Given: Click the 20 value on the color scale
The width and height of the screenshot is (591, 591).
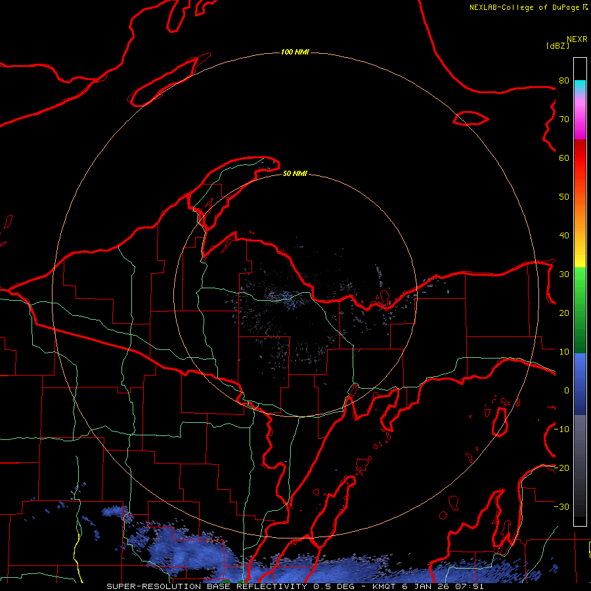Looking at the screenshot, I should pos(564,313).
